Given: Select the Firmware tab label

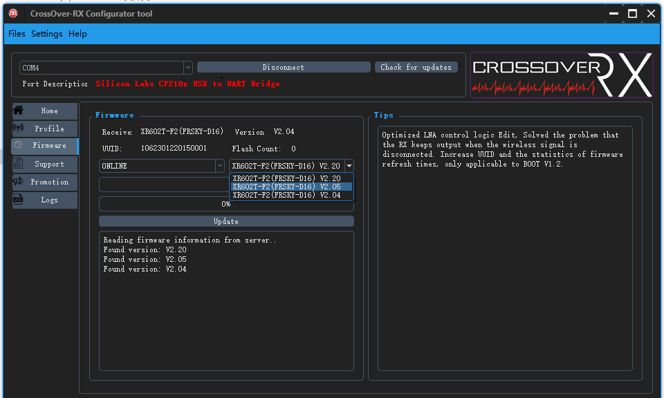Looking at the screenshot, I should click(x=50, y=146).
